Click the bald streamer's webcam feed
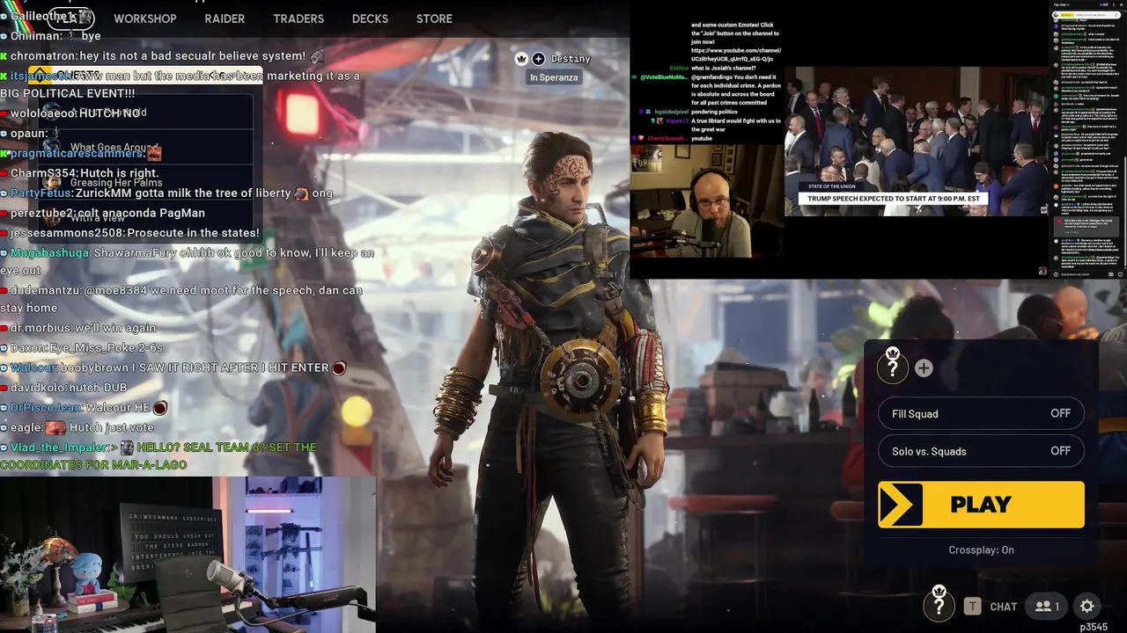This screenshot has width=1127, height=633. click(707, 200)
